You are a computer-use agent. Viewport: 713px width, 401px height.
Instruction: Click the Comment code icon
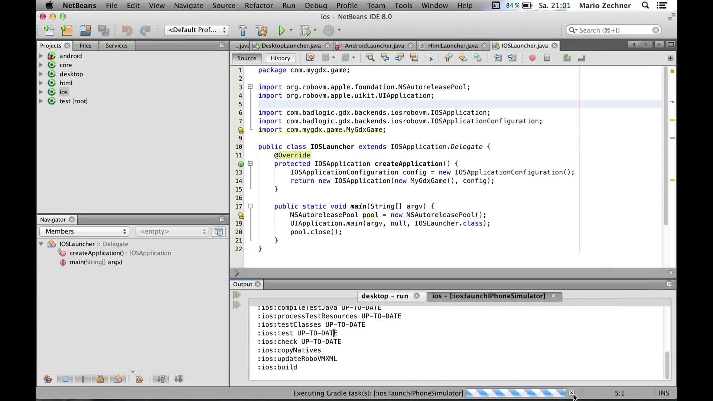[x=567, y=58]
